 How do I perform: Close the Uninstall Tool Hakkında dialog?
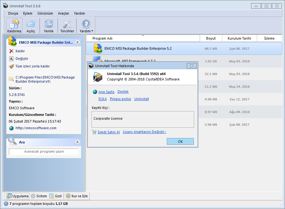click(192, 66)
